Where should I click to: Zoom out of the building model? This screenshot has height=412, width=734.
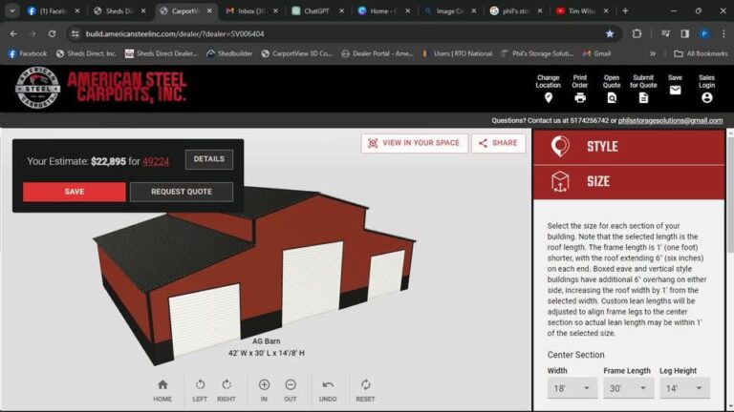(x=291, y=390)
